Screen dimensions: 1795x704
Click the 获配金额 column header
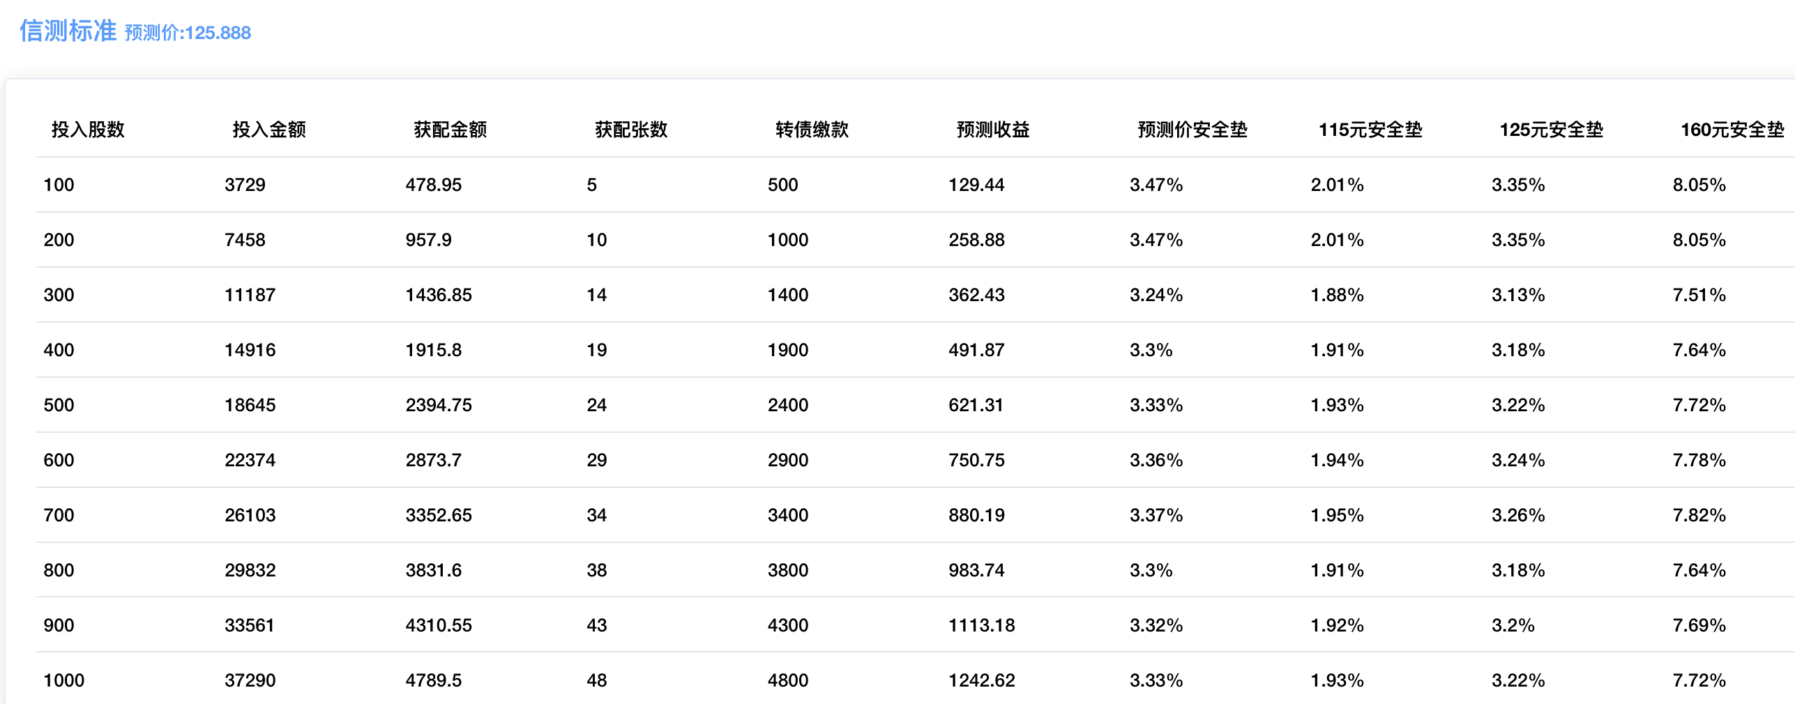tap(450, 130)
